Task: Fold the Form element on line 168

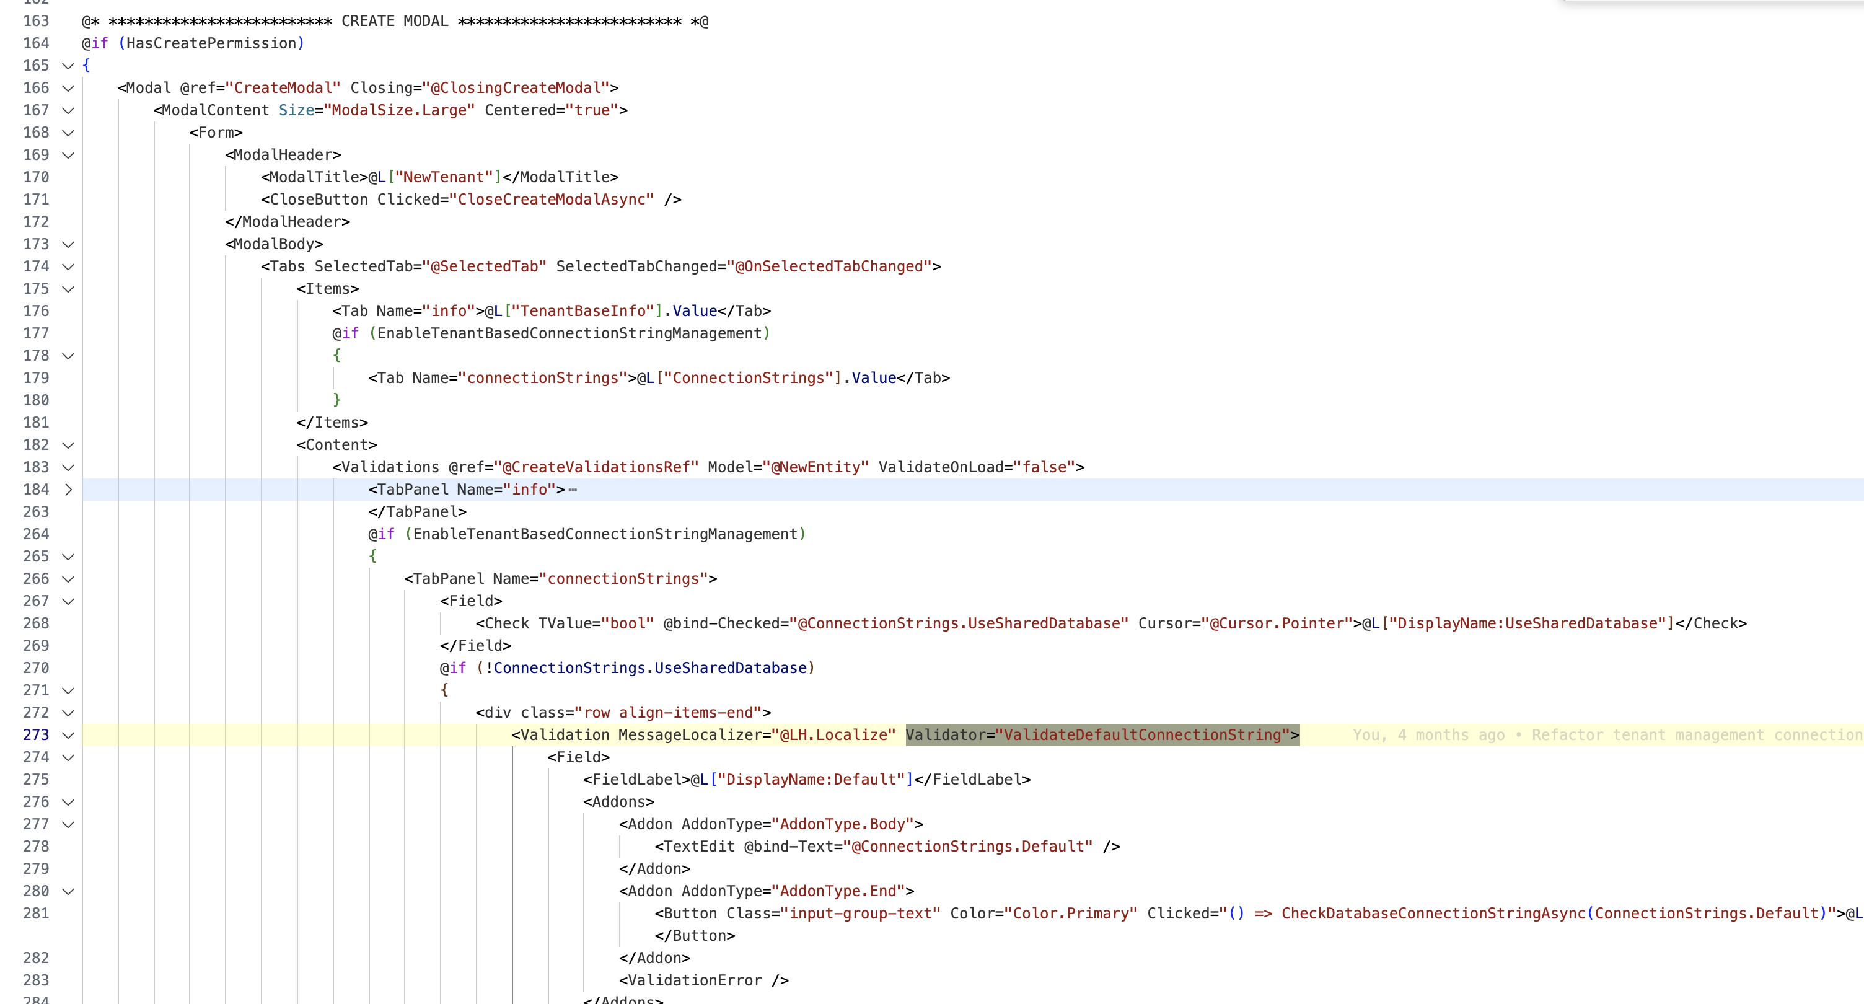Action: pyautogui.click(x=68, y=133)
